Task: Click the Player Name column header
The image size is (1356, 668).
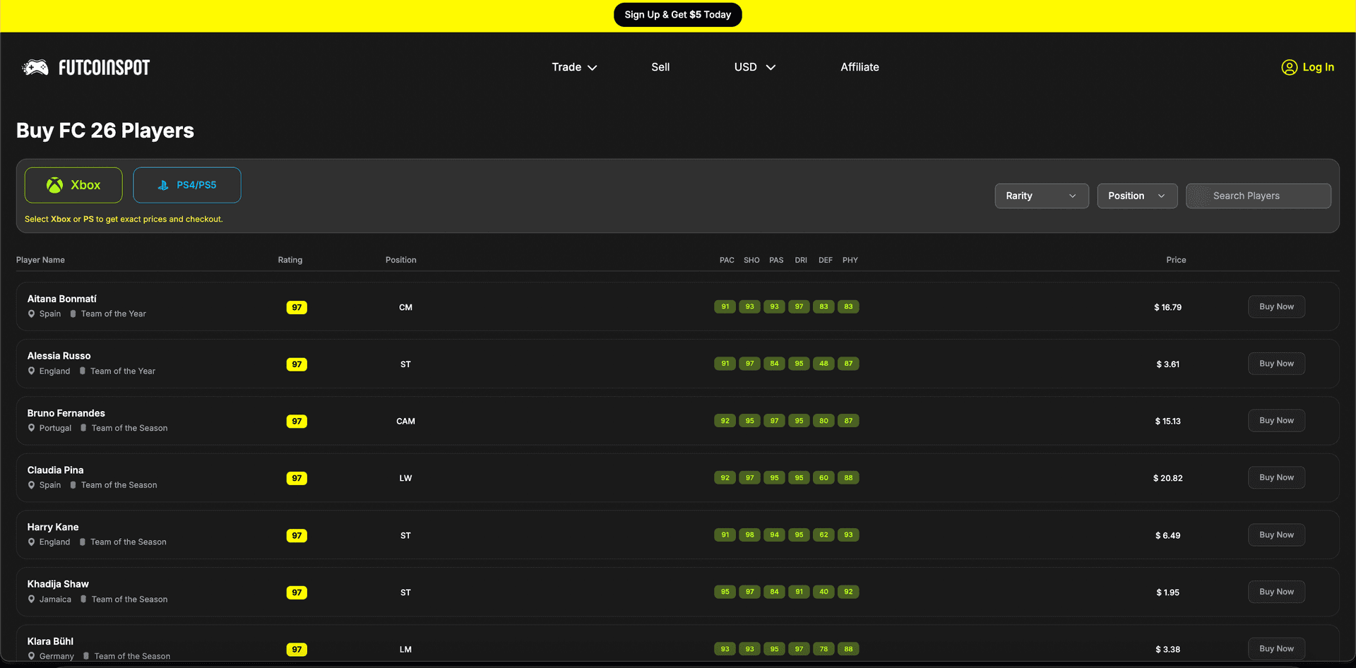Action: click(40, 260)
